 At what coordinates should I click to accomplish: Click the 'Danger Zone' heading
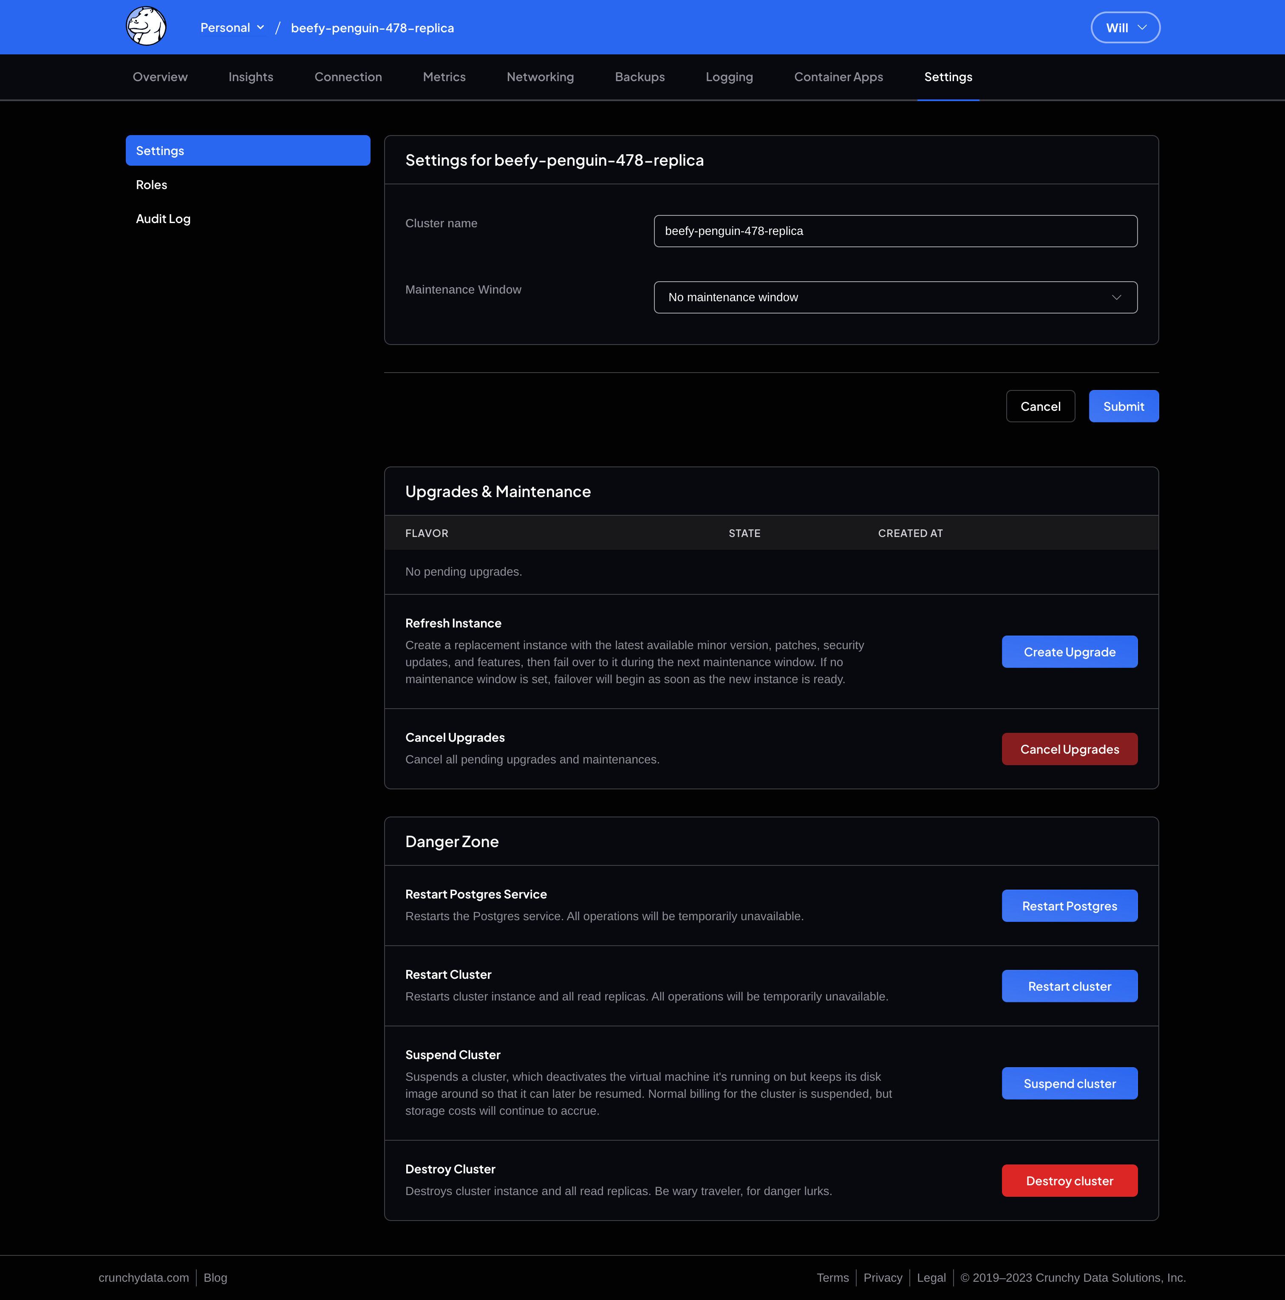click(x=452, y=842)
